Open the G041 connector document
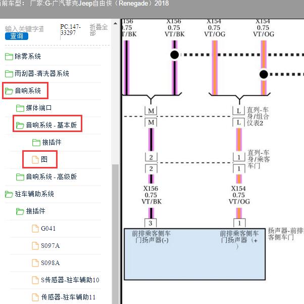This screenshot has width=304, height=304. (48, 229)
